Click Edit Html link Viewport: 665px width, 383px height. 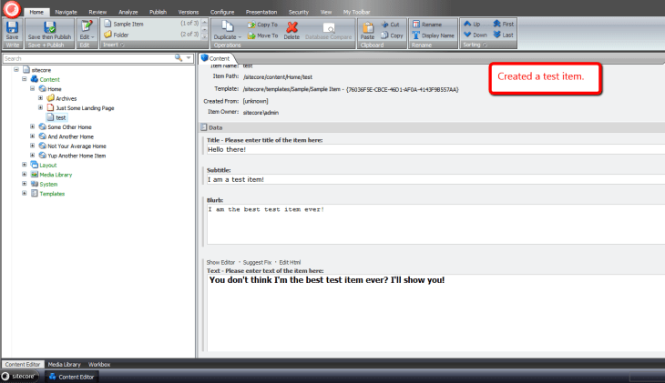pos(290,262)
